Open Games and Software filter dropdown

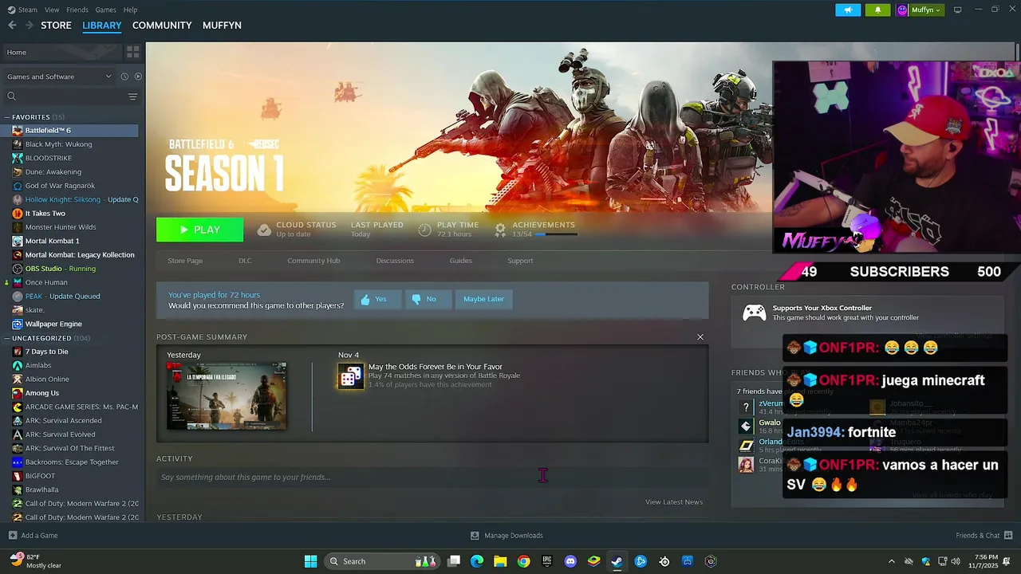pos(59,77)
